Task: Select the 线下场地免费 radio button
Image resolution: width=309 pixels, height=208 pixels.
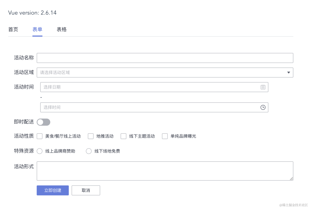Action: [x=89, y=151]
